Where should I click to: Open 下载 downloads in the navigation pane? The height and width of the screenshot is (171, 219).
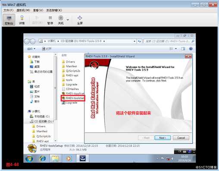pyautogui.click(x=34, y=62)
